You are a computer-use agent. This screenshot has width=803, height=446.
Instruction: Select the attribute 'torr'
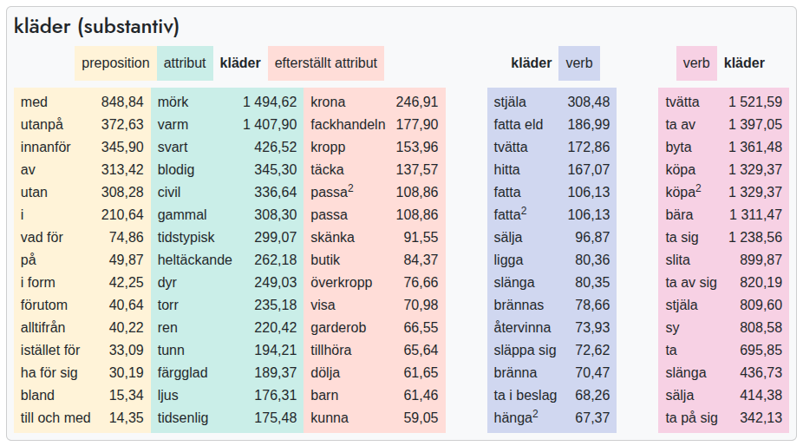coord(167,305)
